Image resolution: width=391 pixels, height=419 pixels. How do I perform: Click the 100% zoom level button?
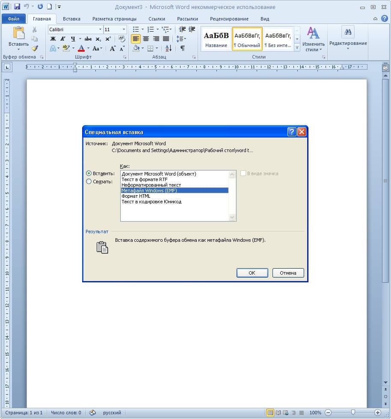pos(315,413)
